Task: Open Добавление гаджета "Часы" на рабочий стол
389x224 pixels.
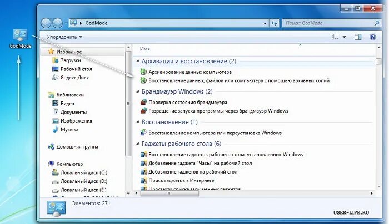Action: tap(200, 164)
